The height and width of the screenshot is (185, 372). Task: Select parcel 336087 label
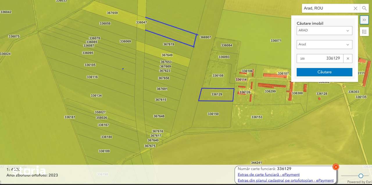[x=89, y=46]
